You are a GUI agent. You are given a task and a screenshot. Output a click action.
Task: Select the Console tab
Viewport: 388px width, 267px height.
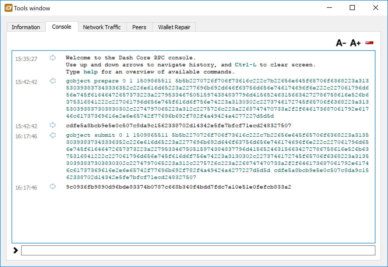click(61, 27)
